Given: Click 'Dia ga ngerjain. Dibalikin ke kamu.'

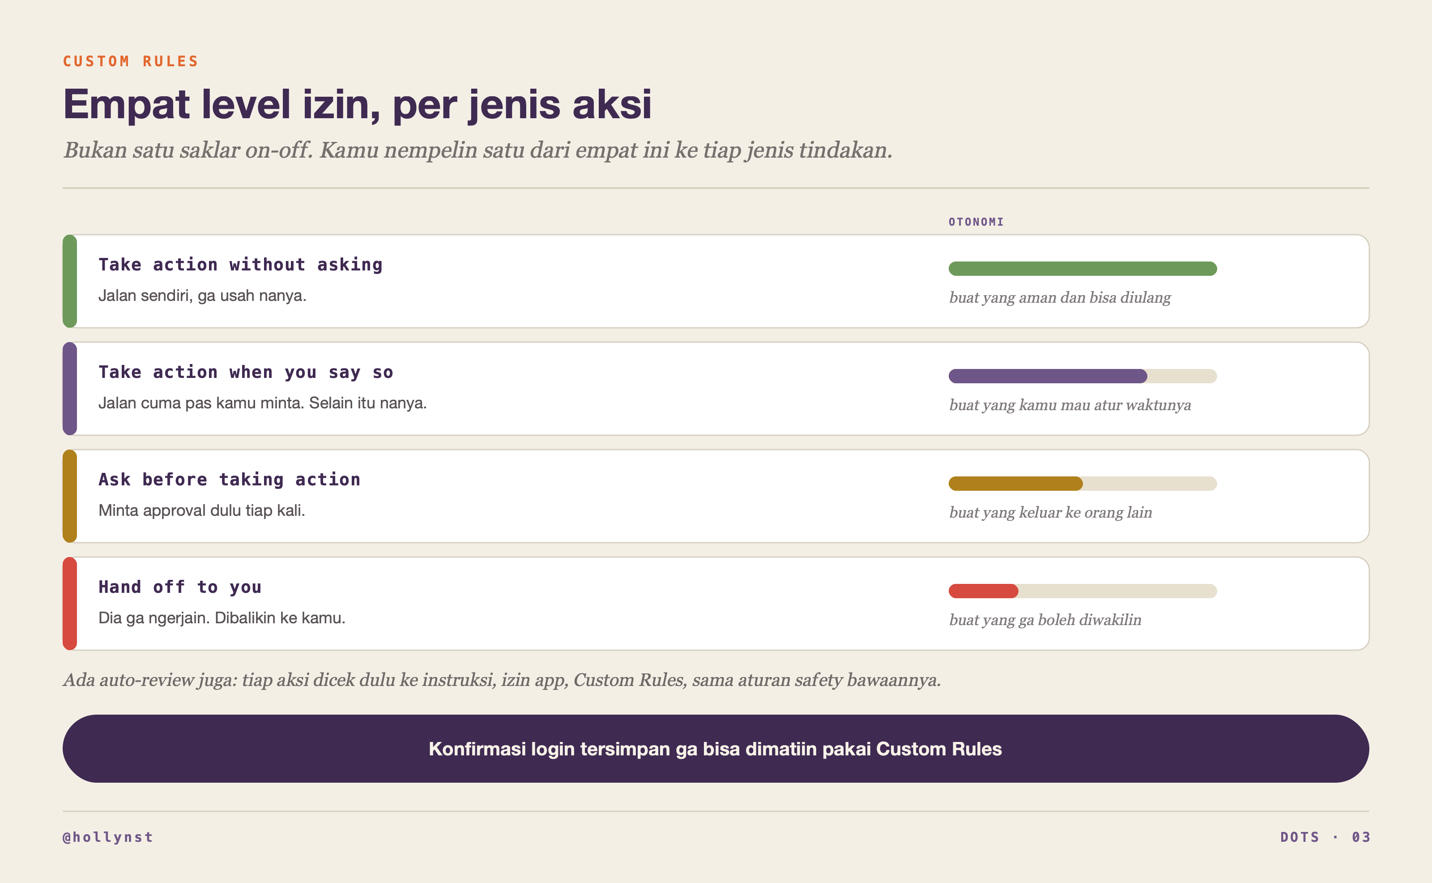Looking at the screenshot, I should click(x=222, y=618).
